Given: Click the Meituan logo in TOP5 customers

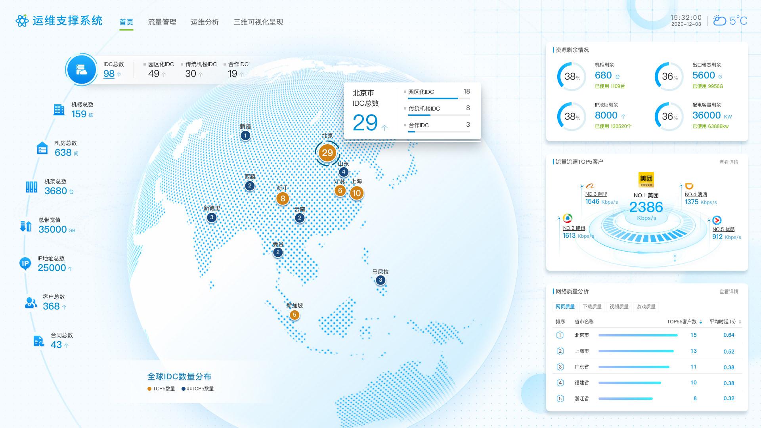Looking at the screenshot, I should pyautogui.click(x=646, y=180).
